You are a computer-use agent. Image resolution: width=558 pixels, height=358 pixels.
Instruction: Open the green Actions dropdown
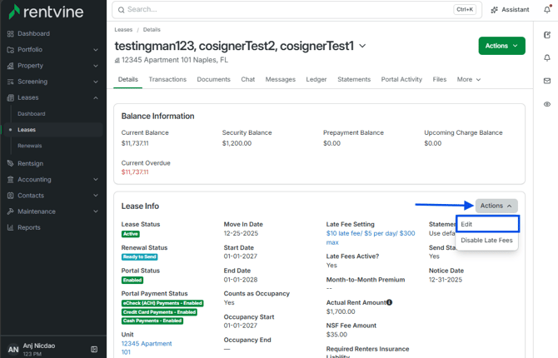coord(501,46)
